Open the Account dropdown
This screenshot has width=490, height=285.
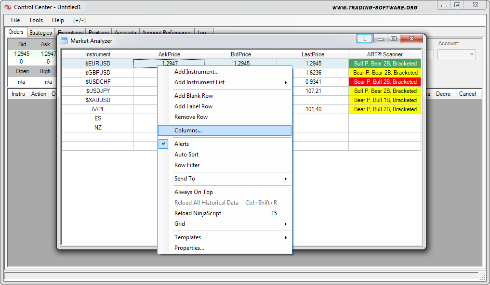click(x=456, y=54)
